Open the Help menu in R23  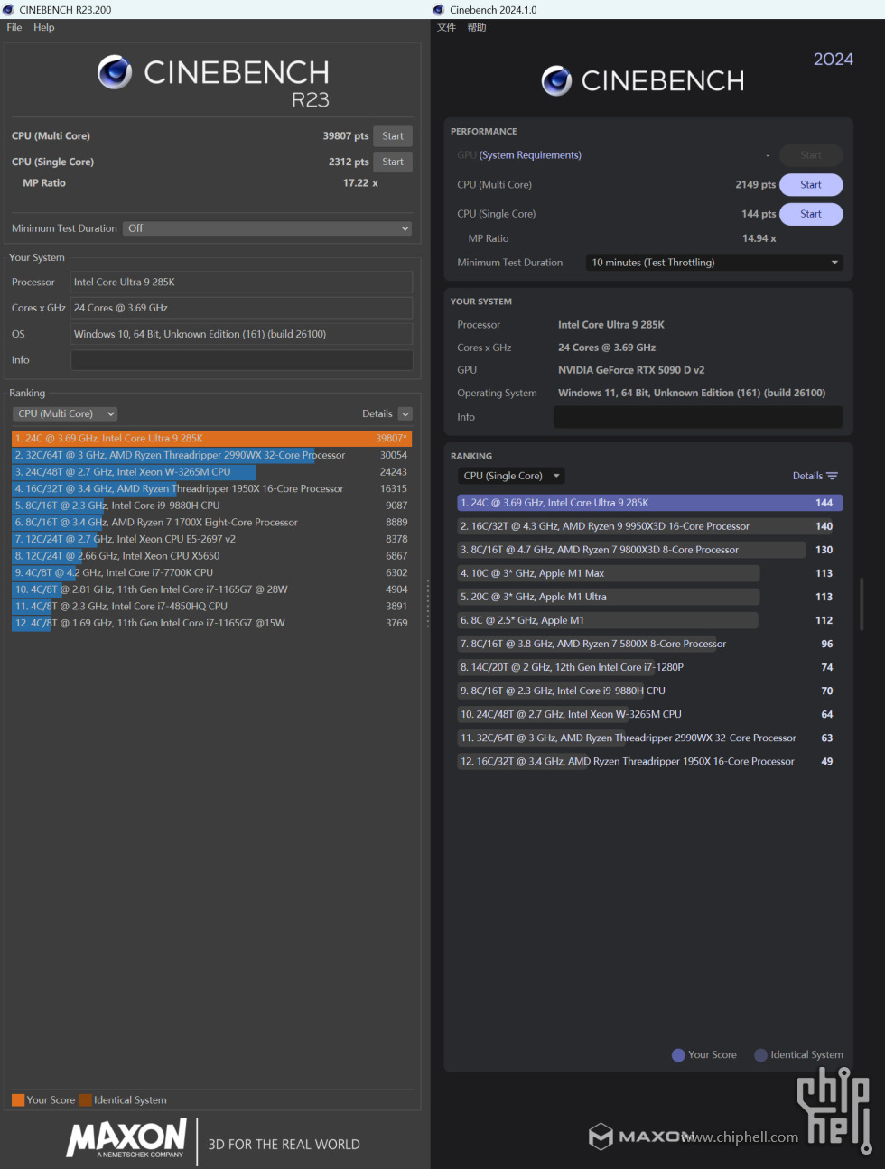click(x=44, y=27)
